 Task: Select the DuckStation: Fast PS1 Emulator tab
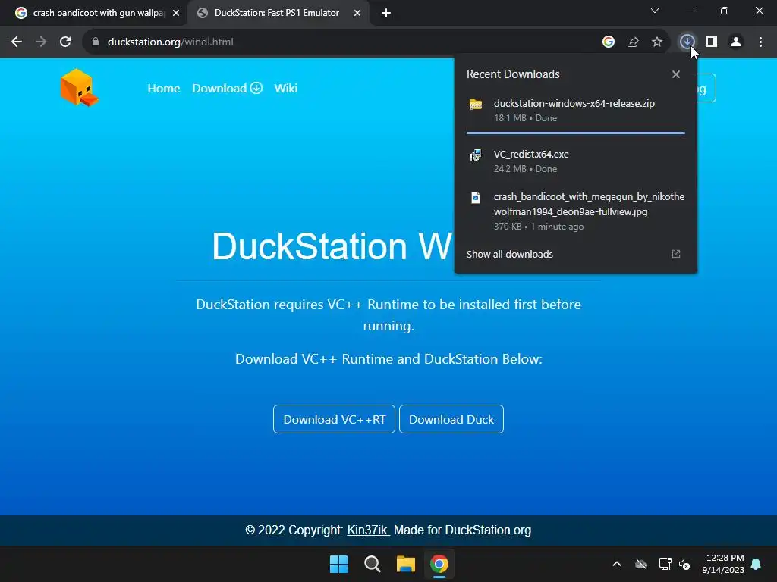[277, 13]
